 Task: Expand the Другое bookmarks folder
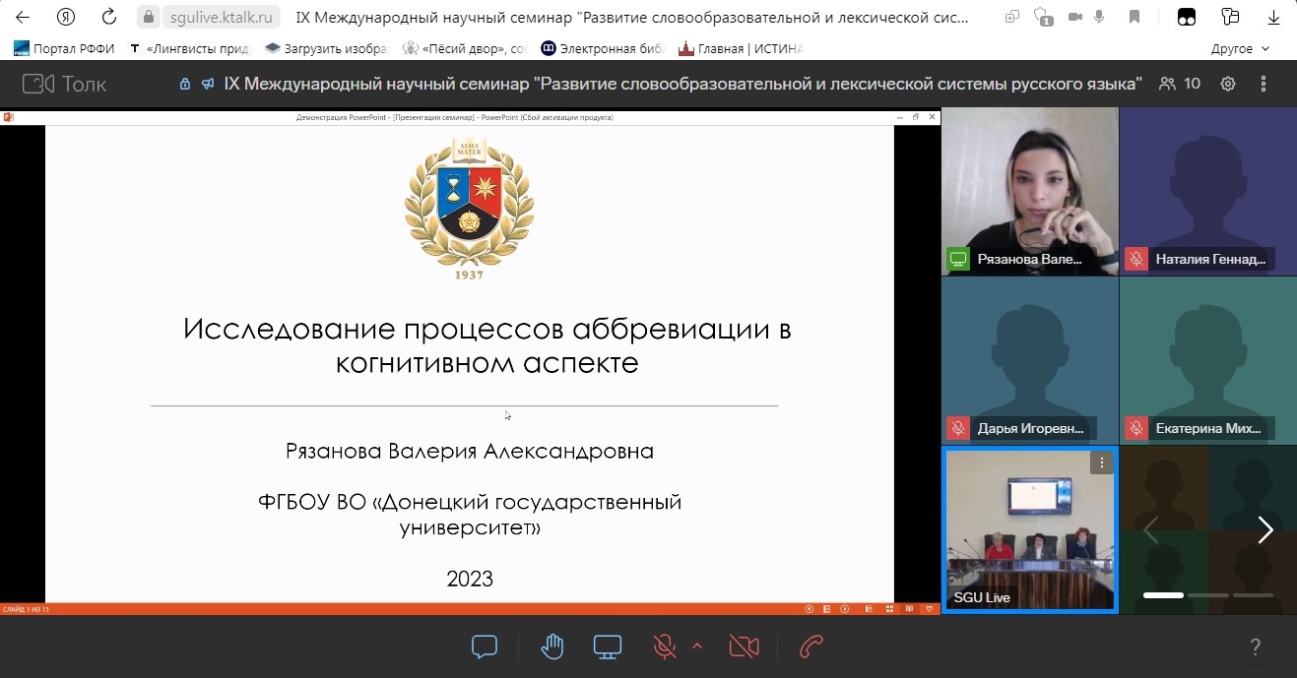pyautogui.click(x=1240, y=48)
